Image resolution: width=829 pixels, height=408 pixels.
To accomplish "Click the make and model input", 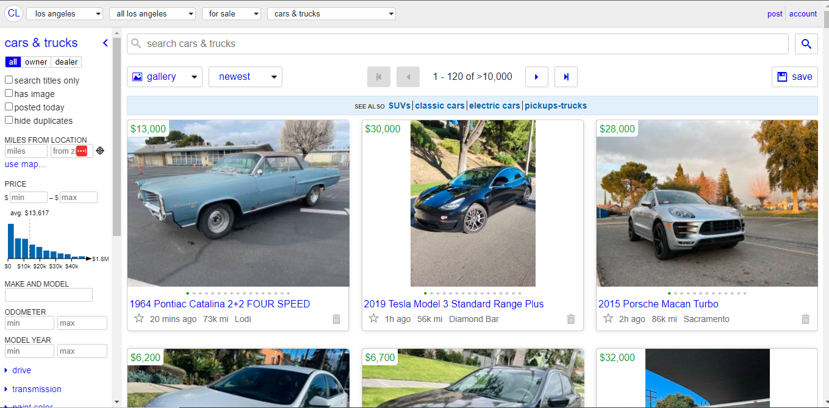I will pos(49,295).
